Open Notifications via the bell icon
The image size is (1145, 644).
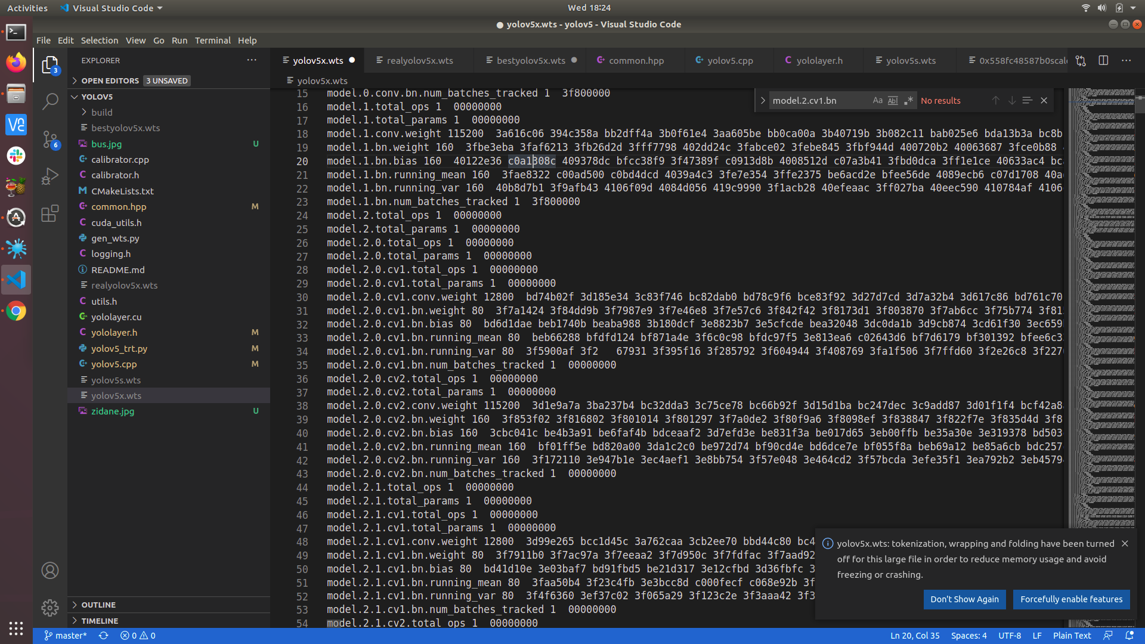[1131, 636]
